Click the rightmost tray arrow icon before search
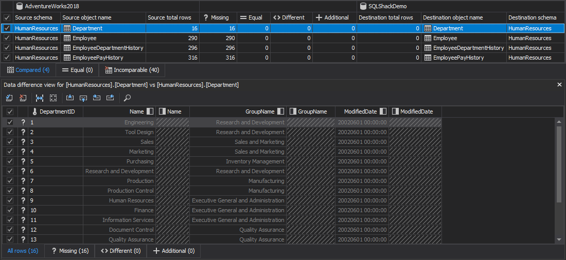The image size is (566, 260). pos(110,98)
